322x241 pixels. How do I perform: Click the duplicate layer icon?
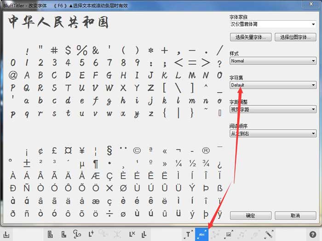(63, 234)
